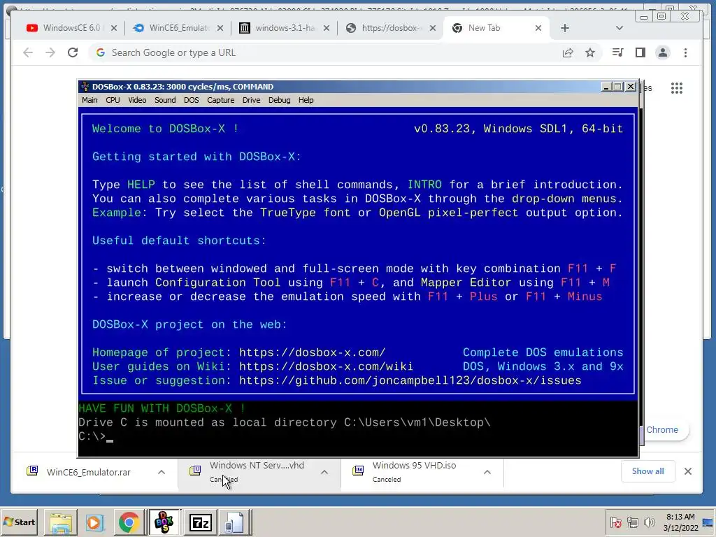Open volume speaker tray icon
The image size is (716, 537).
click(x=649, y=522)
